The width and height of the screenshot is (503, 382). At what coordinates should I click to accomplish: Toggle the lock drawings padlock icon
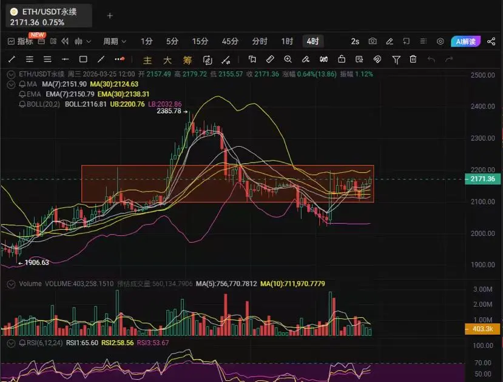(342, 59)
